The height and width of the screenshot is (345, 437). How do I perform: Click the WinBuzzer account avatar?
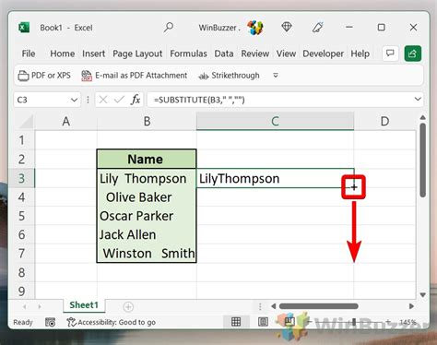click(255, 28)
